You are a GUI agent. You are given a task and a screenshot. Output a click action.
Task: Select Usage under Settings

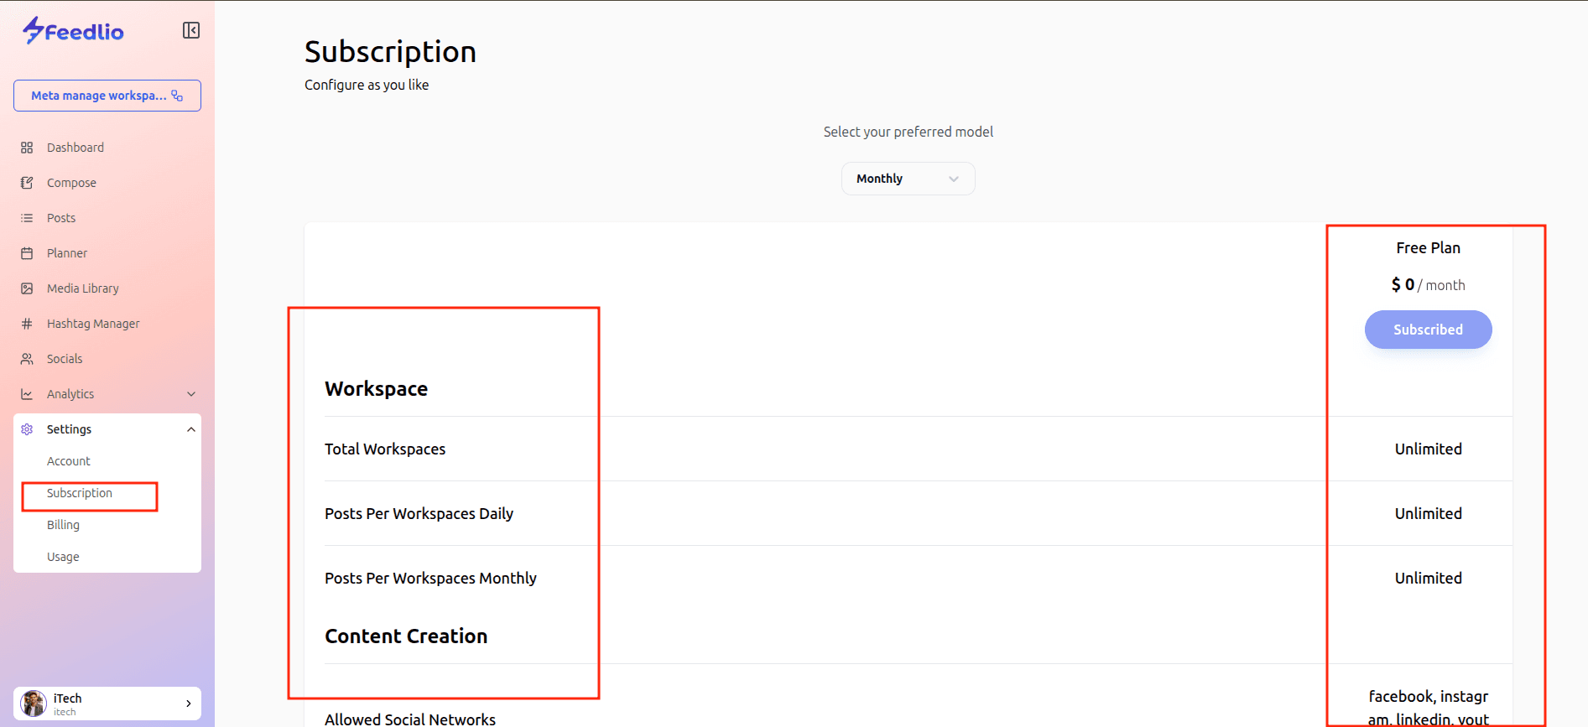[x=63, y=557]
